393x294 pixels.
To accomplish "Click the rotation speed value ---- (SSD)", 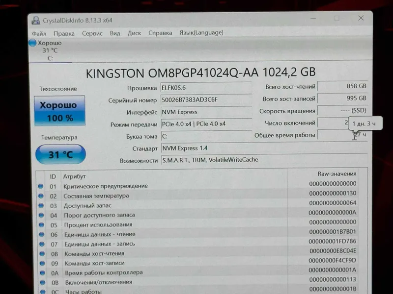I will click(x=342, y=110).
